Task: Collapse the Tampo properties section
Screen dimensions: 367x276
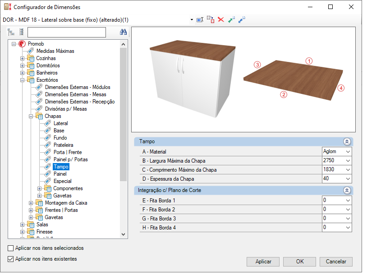Action: [347, 141]
